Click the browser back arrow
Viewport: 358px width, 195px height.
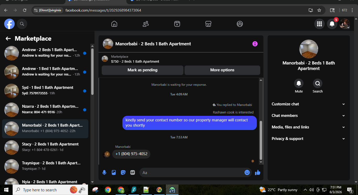pos(6,10)
